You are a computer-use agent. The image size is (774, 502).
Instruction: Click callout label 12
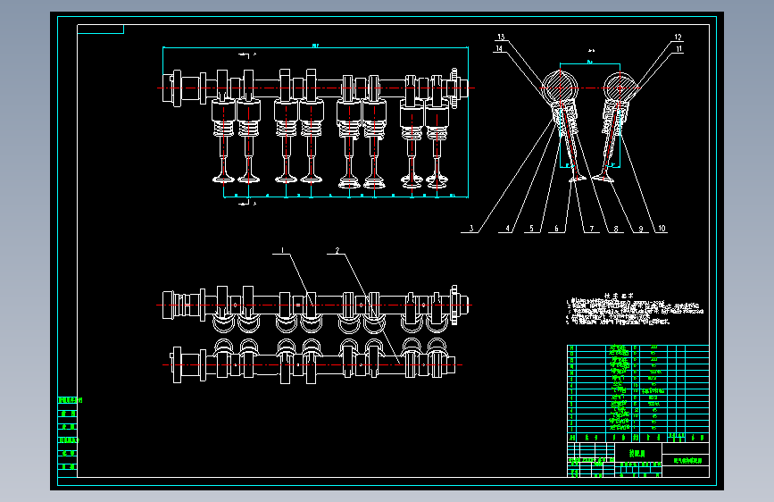tap(678, 37)
